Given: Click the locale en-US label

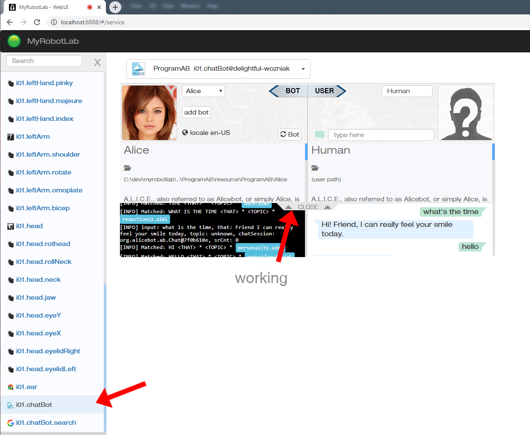Looking at the screenshot, I should click(210, 132).
